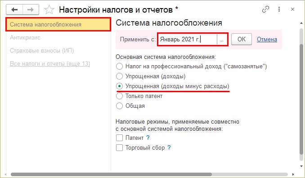Screen dimensions: 305x178
Task: Open Все налоги и отчеты (еще 13) link
Action: [x=50, y=63]
